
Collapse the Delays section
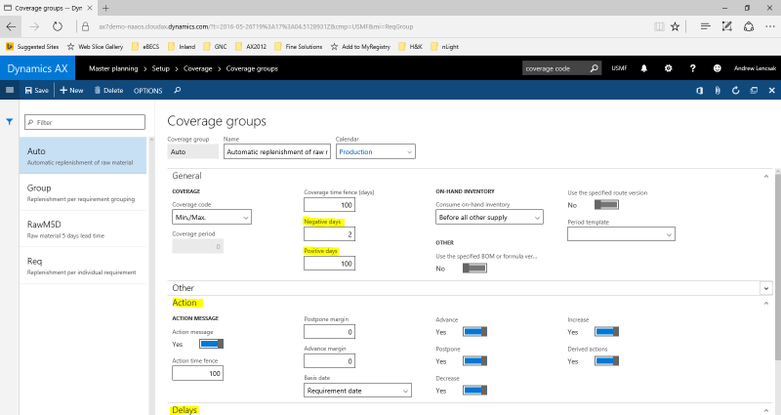pos(766,410)
